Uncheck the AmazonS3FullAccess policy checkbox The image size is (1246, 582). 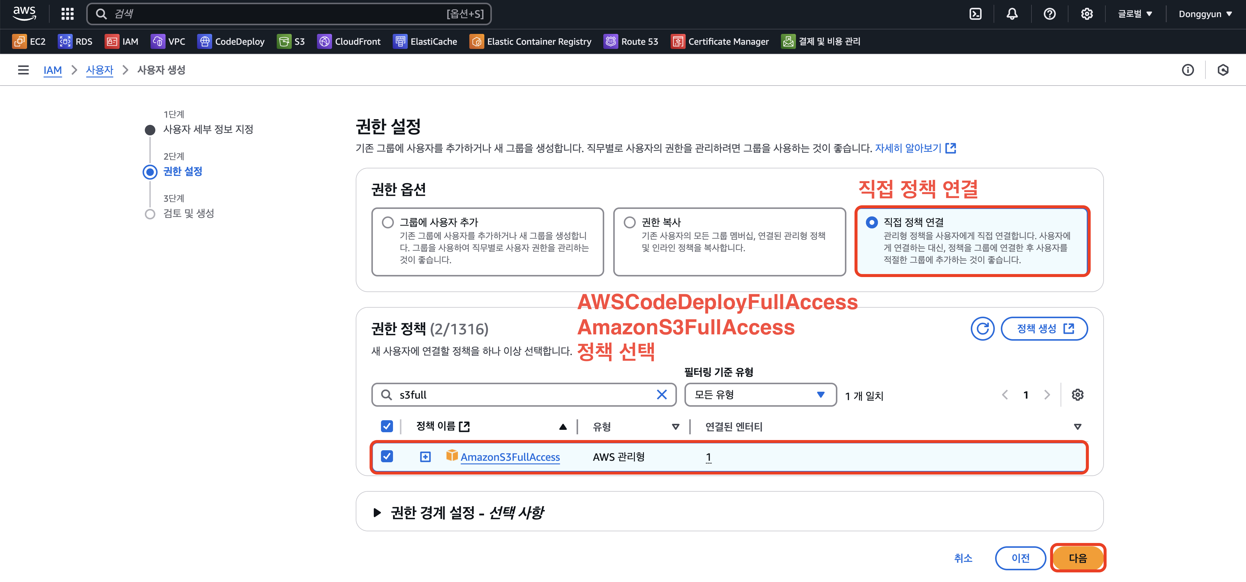[x=387, y=456]
